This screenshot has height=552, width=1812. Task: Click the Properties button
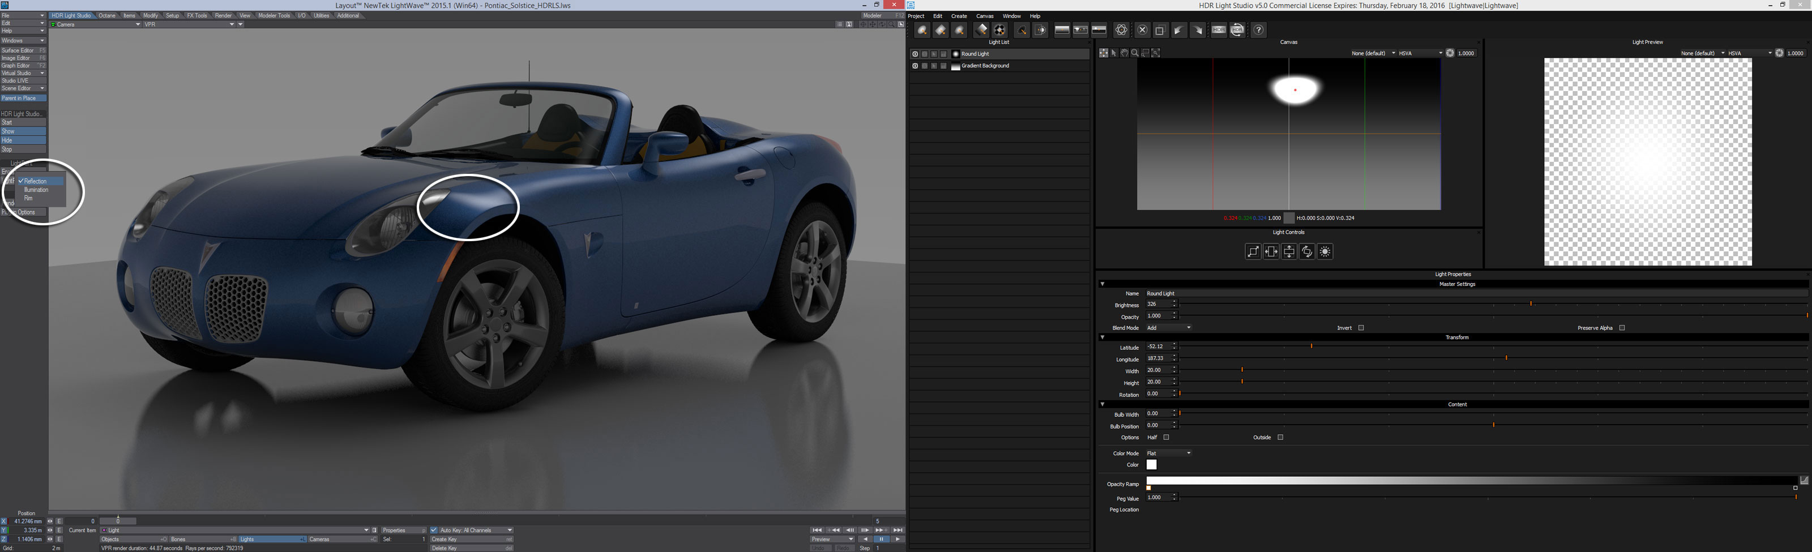pos(404,530)
